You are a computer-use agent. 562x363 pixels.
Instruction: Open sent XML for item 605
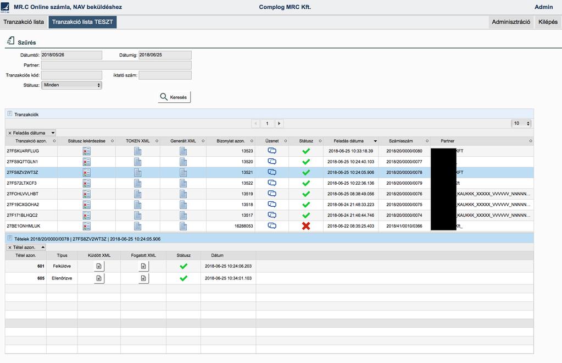(x=99, y=278)
